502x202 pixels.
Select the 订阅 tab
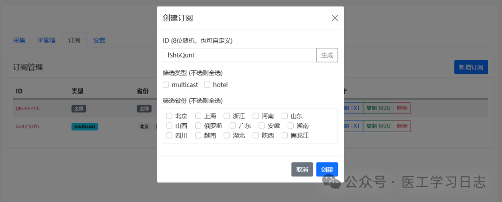pyautogui.click(x=74, y=40)
